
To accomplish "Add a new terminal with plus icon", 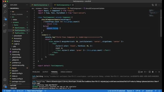I will [x=145, y=72].
